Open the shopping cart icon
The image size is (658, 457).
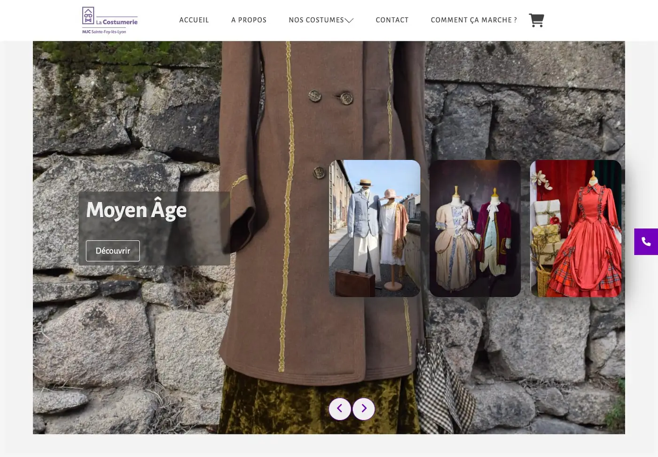[x=536, y=20]
